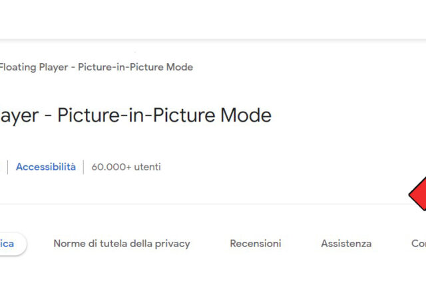
Task: Select the Assistenza tab
Action: 346,244
